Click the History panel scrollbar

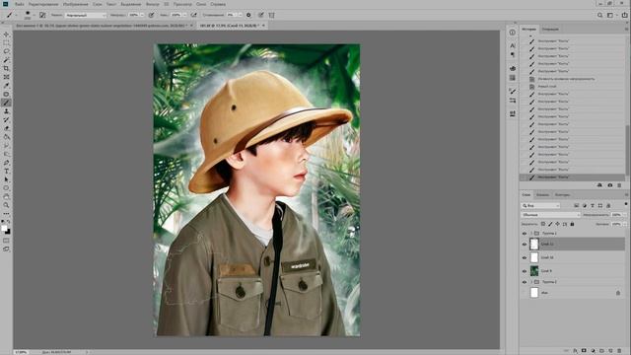coord(627,149)
